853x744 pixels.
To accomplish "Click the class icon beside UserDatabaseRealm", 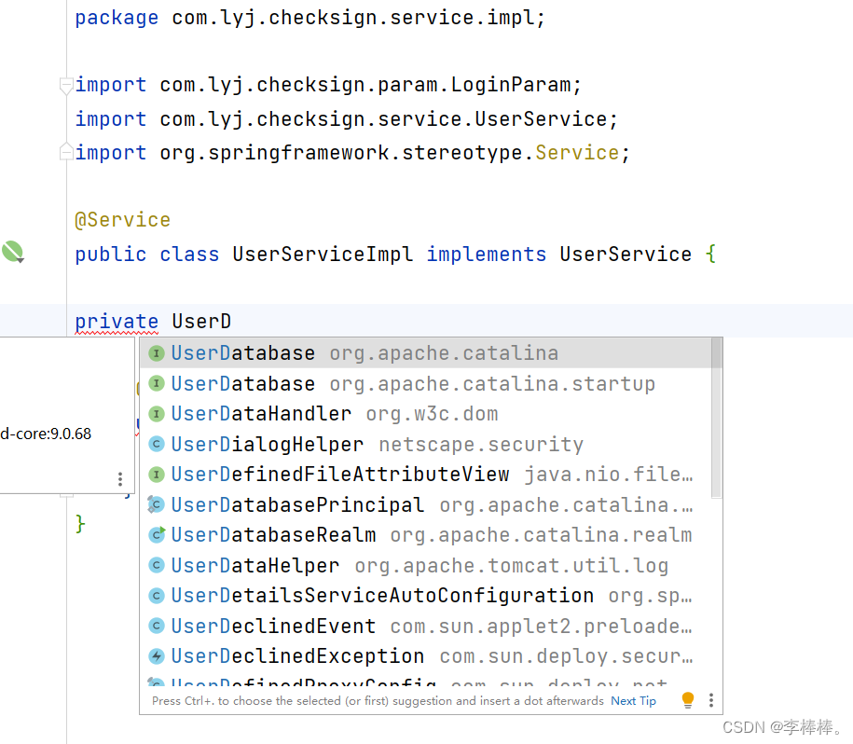I will (156, 534).
